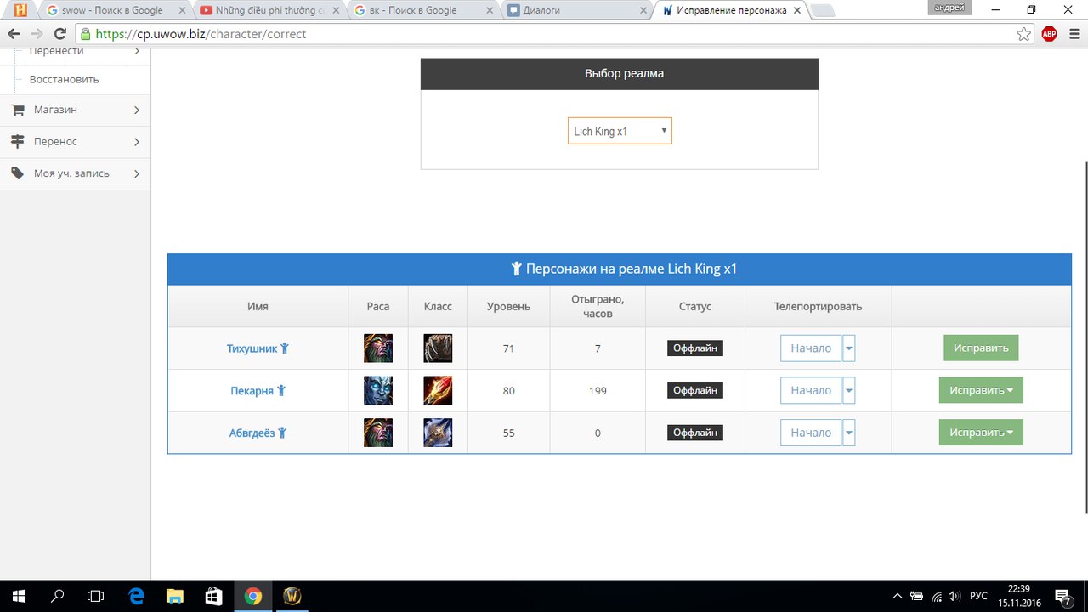This screenshot has height=612, width=1088.
Task: Open the notification center icon
Action: pyautogui.click(x=1062, y=596)
